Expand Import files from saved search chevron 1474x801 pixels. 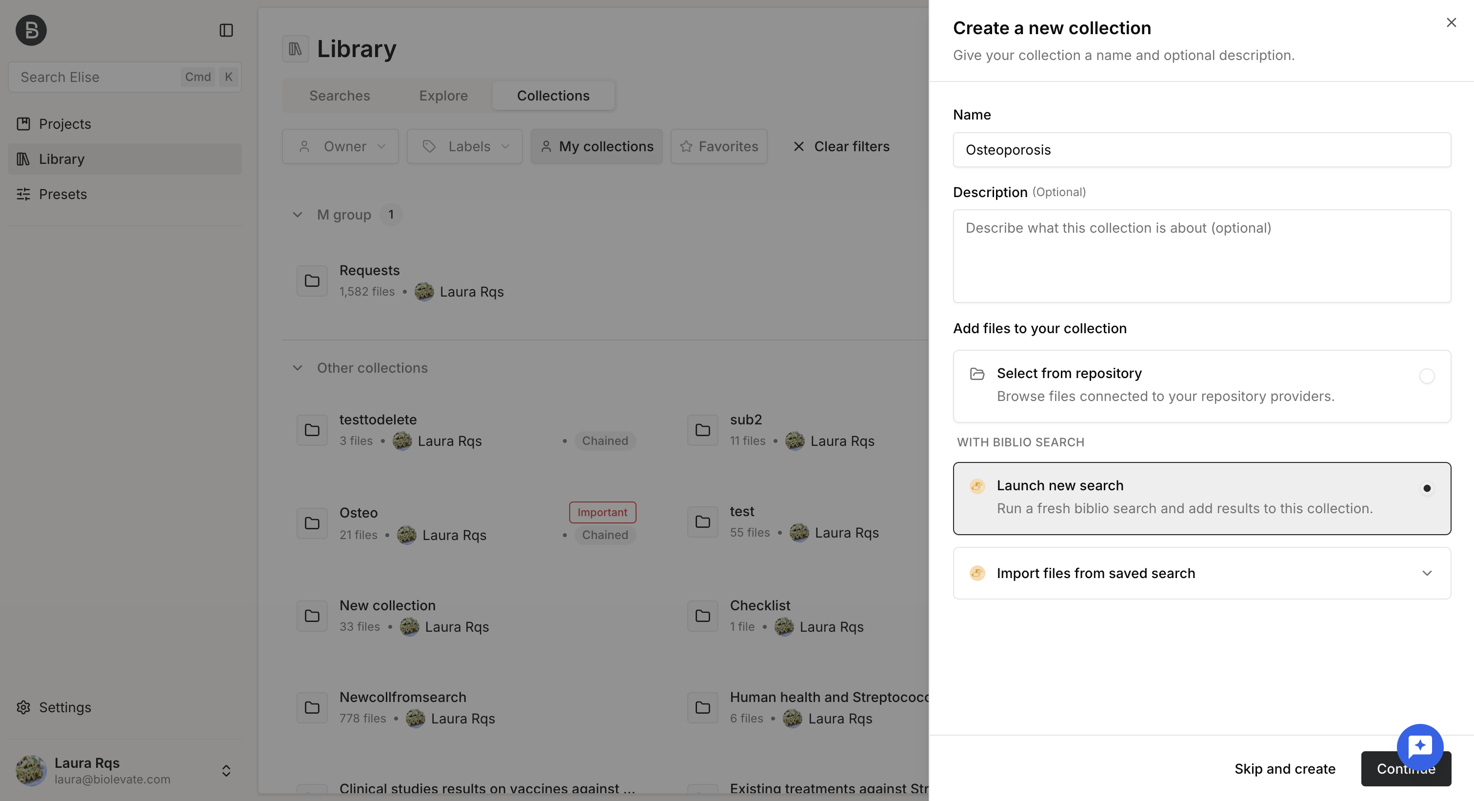pos(1427,573)
